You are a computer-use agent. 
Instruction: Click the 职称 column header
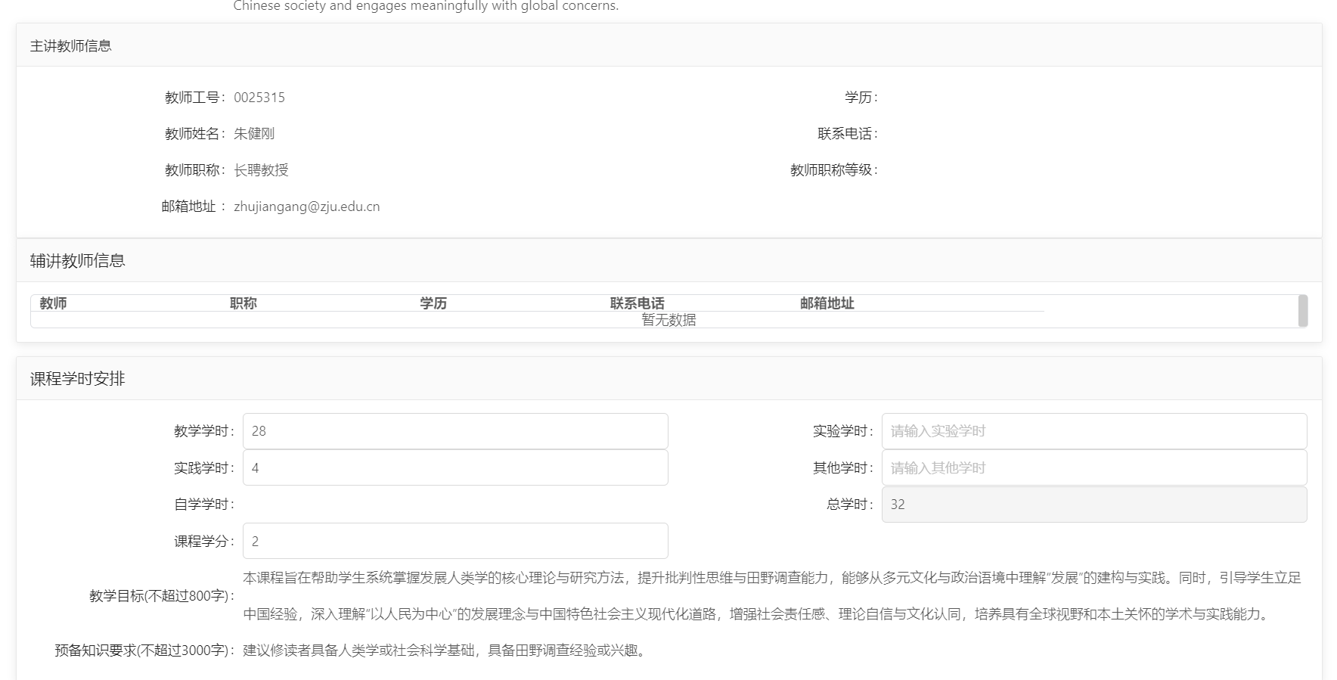tap(244, 303)
